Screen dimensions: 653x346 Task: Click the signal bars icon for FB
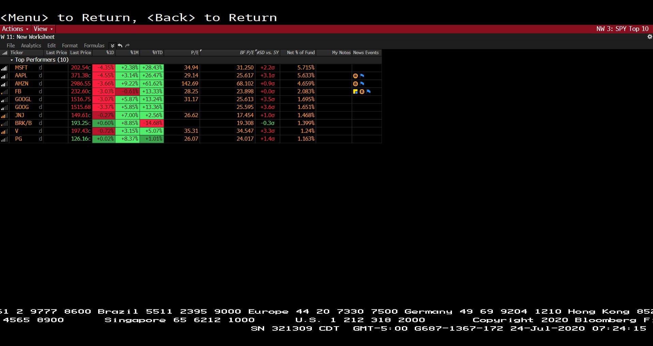(x=4, y=92)
